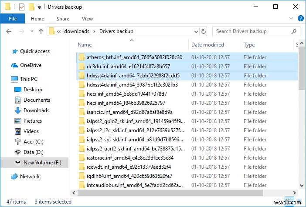Open Downloads in the sidebar
The height and width of the screenshot is (207, 306).
tap(32, 110)
